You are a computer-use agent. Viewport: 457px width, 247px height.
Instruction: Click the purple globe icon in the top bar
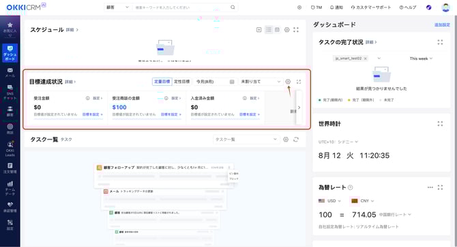tap(429, 7)
